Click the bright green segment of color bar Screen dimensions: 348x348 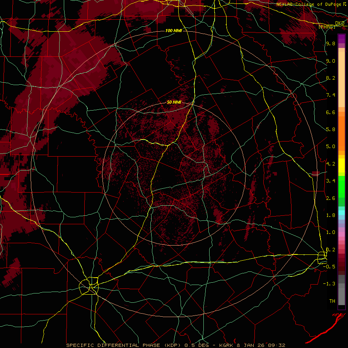point(341,186)
